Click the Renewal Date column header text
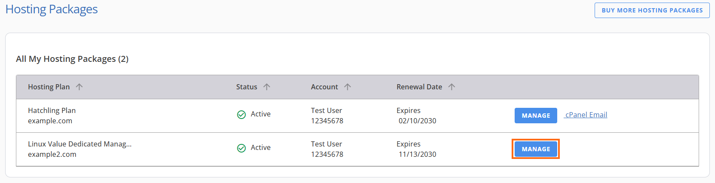Image resolution: width=715 pixels, height=183 pixels. point(419,87)
